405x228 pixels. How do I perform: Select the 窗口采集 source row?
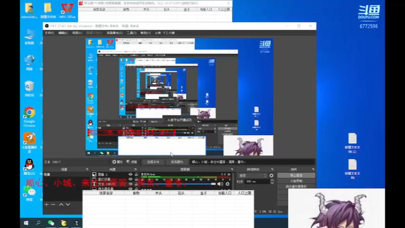click(115, 179)
